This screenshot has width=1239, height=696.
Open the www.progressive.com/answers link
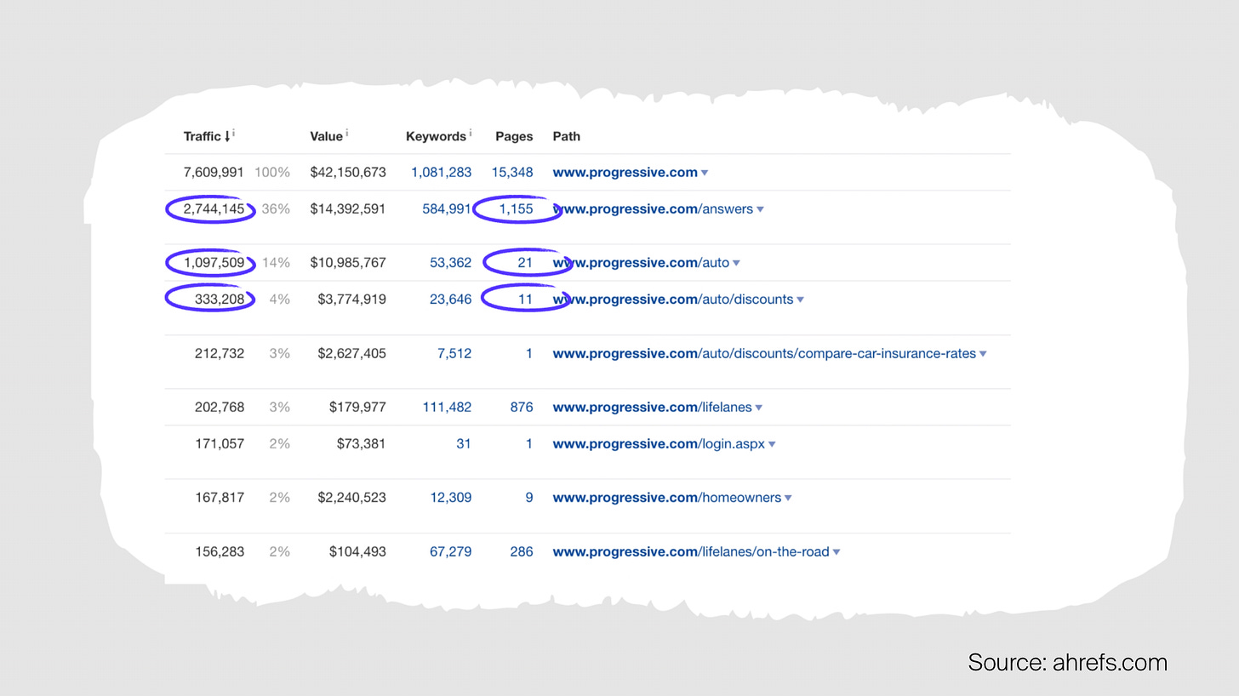(x=653, y=208)
